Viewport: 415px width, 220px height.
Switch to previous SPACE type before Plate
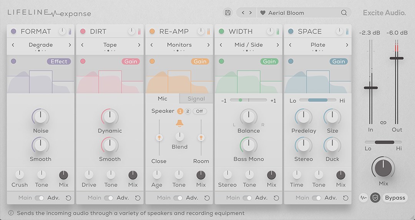[290, 45]
